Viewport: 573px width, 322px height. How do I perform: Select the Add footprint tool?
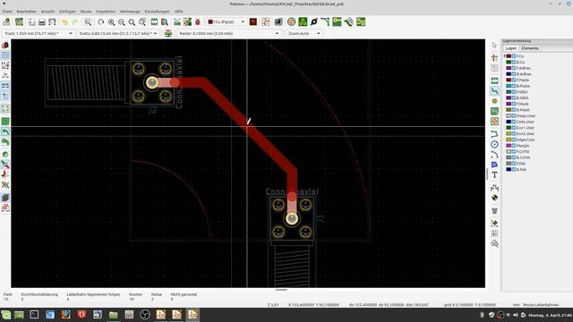tap(494, 80)
